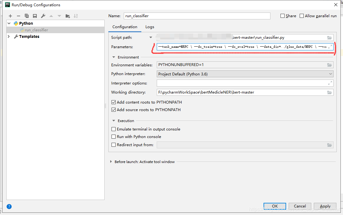Remove the selected configuration with the minus icon
This screenshot has height=215, width=343.
pyautogui.click(x=18, y=16)
